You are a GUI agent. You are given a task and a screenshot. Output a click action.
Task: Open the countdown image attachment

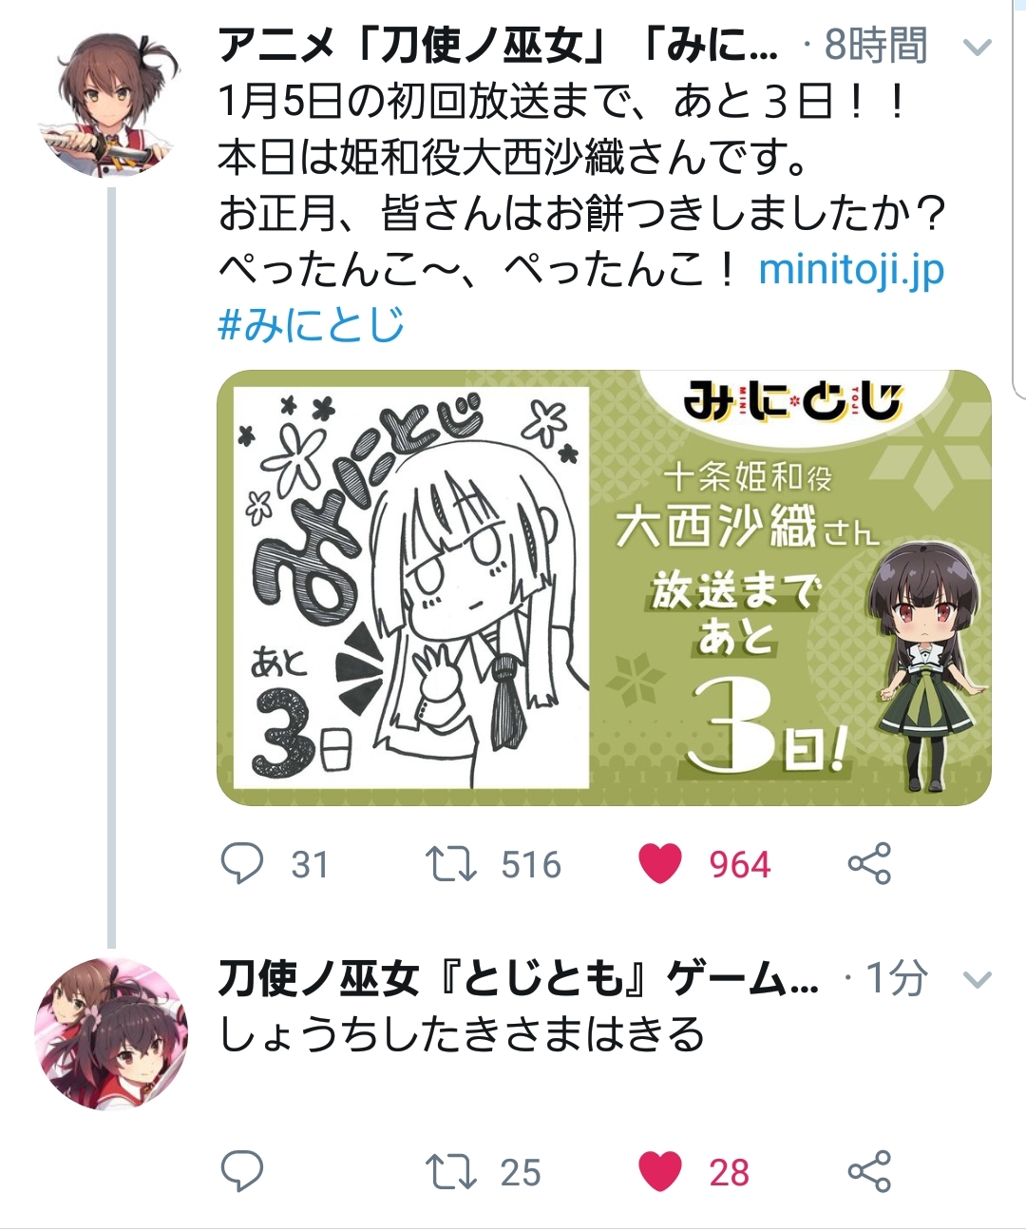[604, 587]
